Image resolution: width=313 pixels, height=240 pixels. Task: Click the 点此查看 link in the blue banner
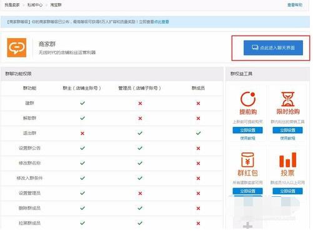(161, 22)
